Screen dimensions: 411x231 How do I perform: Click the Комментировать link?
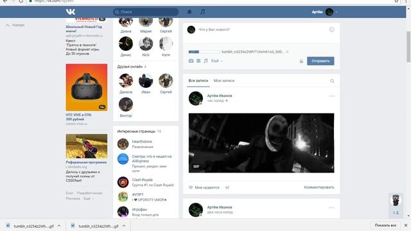coord(319,187)
